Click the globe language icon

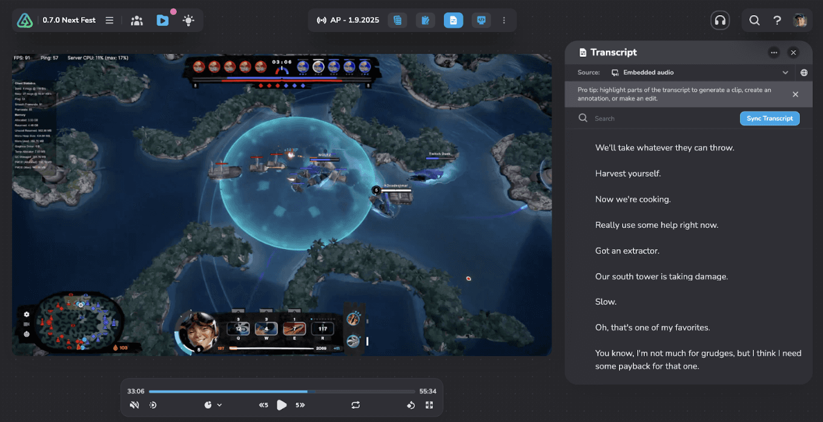click(804, 73)
